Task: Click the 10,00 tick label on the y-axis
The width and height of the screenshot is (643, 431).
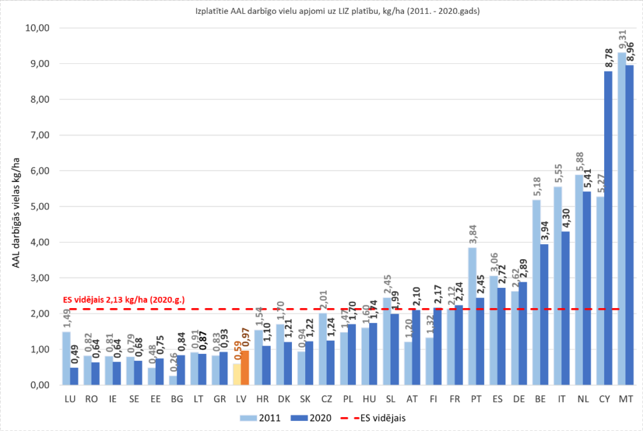Action: (36, 28)
